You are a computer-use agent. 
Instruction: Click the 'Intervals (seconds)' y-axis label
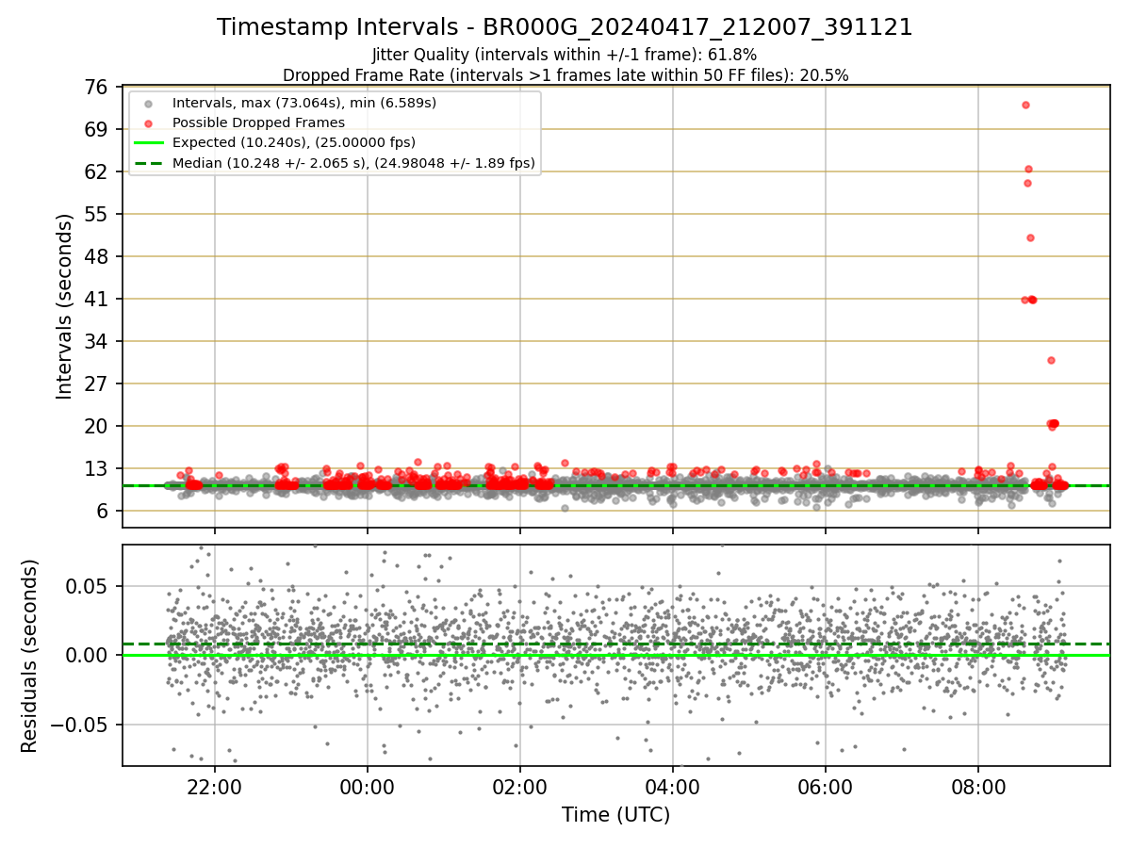coord(64,306)
